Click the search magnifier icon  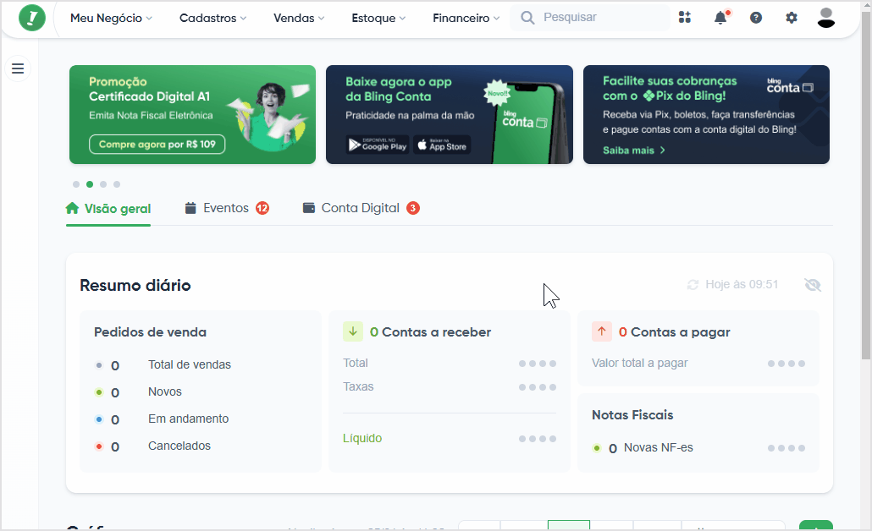point(527,18)
